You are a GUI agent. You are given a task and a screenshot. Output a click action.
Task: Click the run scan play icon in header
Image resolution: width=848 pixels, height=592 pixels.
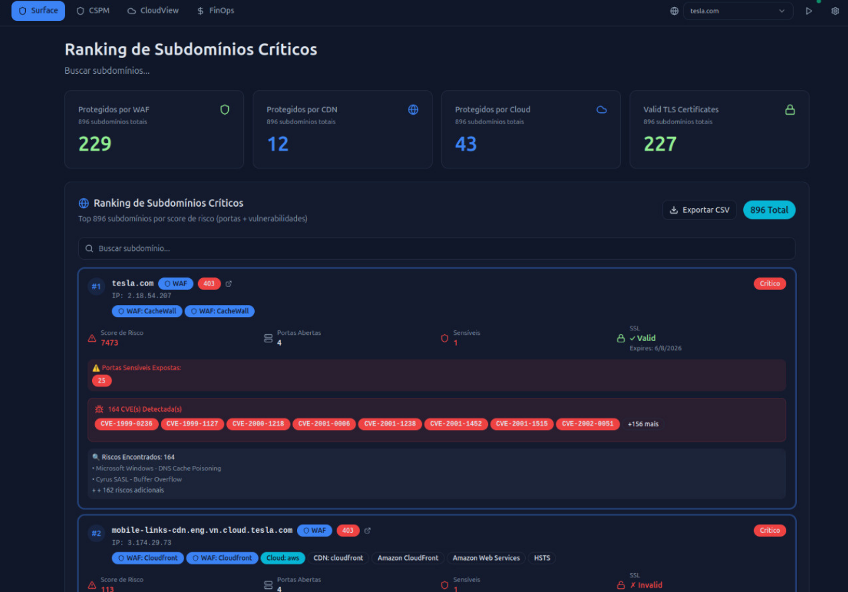point(809,11)
